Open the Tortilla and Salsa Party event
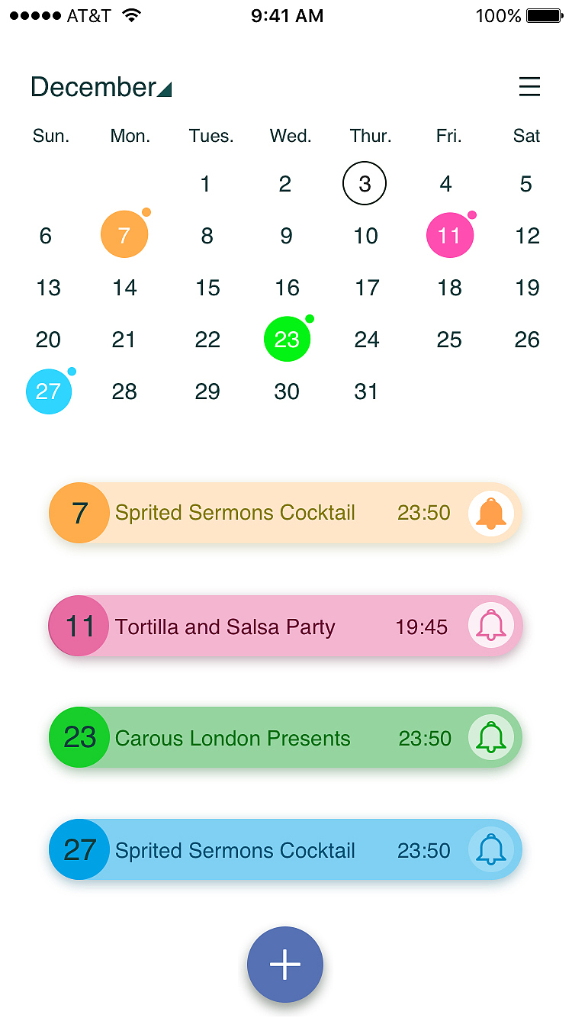The image size is (572, 1018). tap(225, 627)
